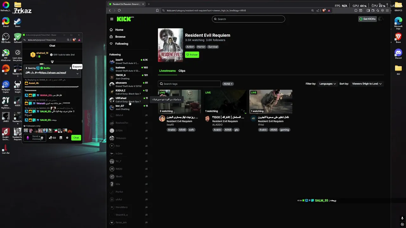
Task: Open bnr_G7 channel in Following list
Action: [128, 108]
